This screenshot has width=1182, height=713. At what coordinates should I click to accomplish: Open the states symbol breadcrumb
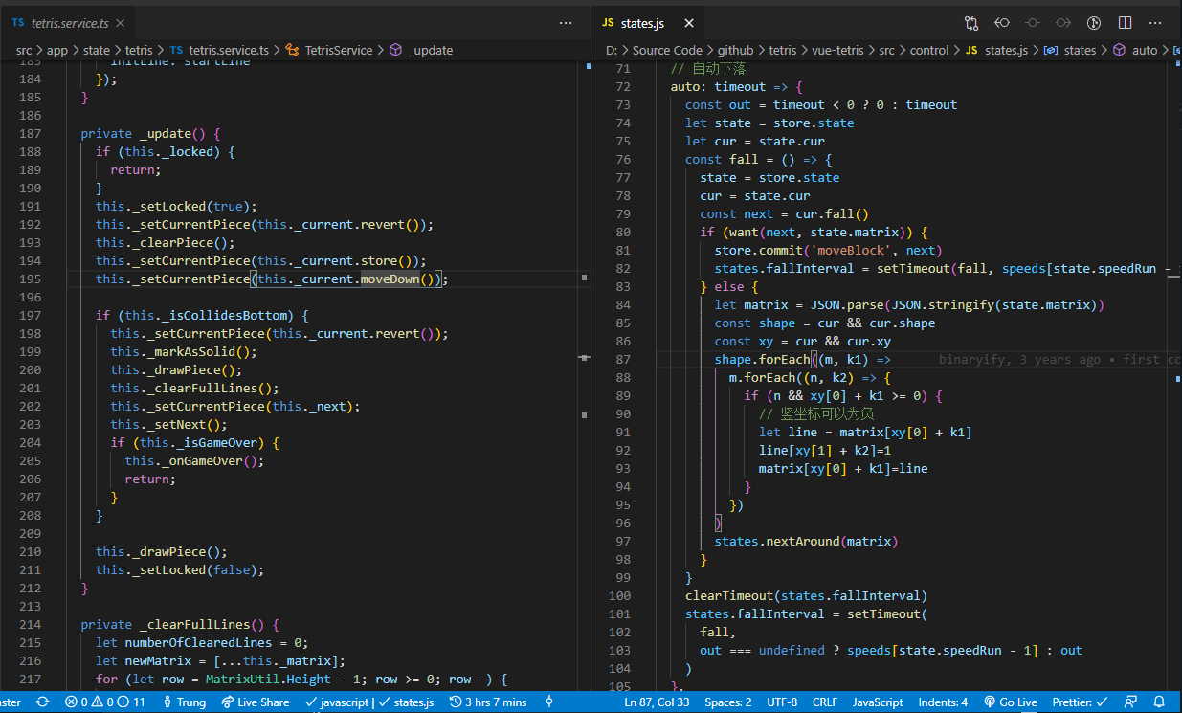click(x=1070, y=50)
